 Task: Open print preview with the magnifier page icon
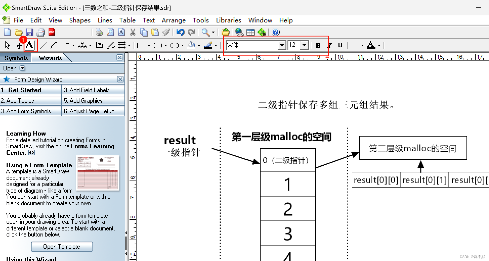click(x=111, y=32)
